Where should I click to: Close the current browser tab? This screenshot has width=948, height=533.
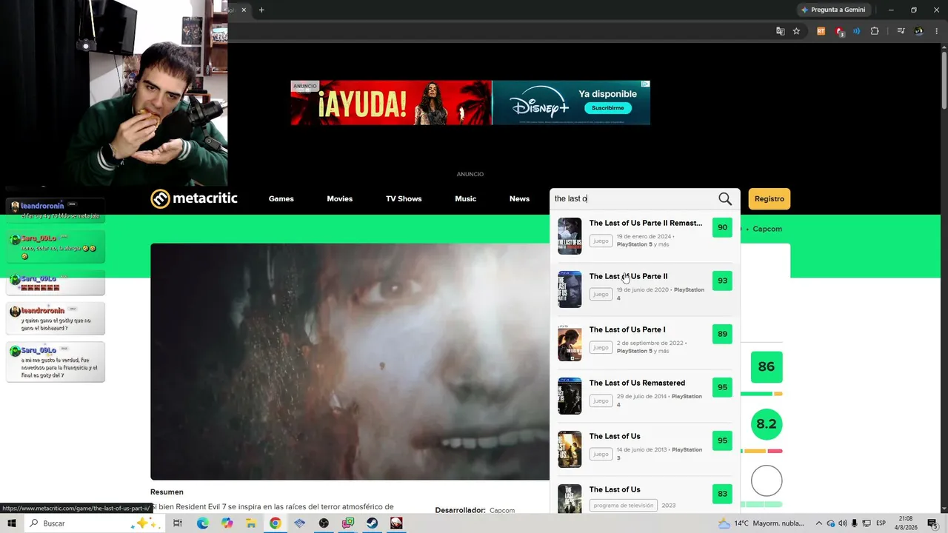tap(244, 10)
